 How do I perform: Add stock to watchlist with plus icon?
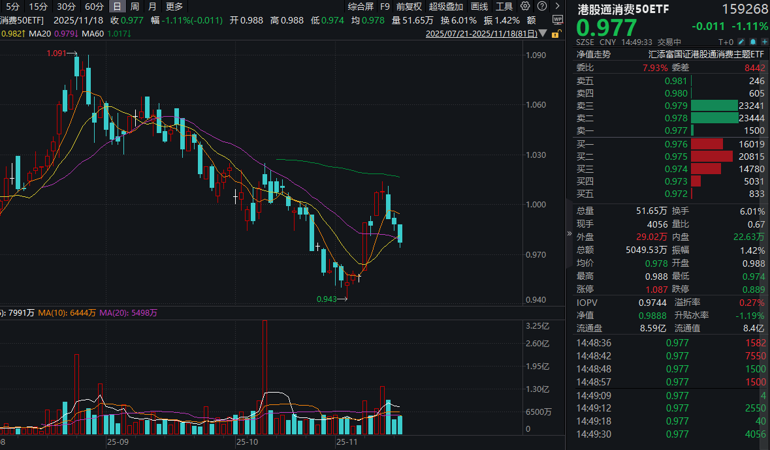[x=764, y=42]
